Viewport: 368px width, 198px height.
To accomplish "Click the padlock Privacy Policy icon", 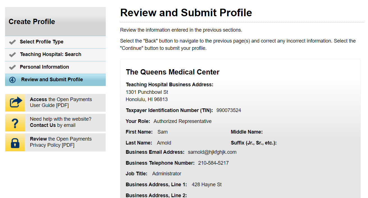I will tap(15, 142).
